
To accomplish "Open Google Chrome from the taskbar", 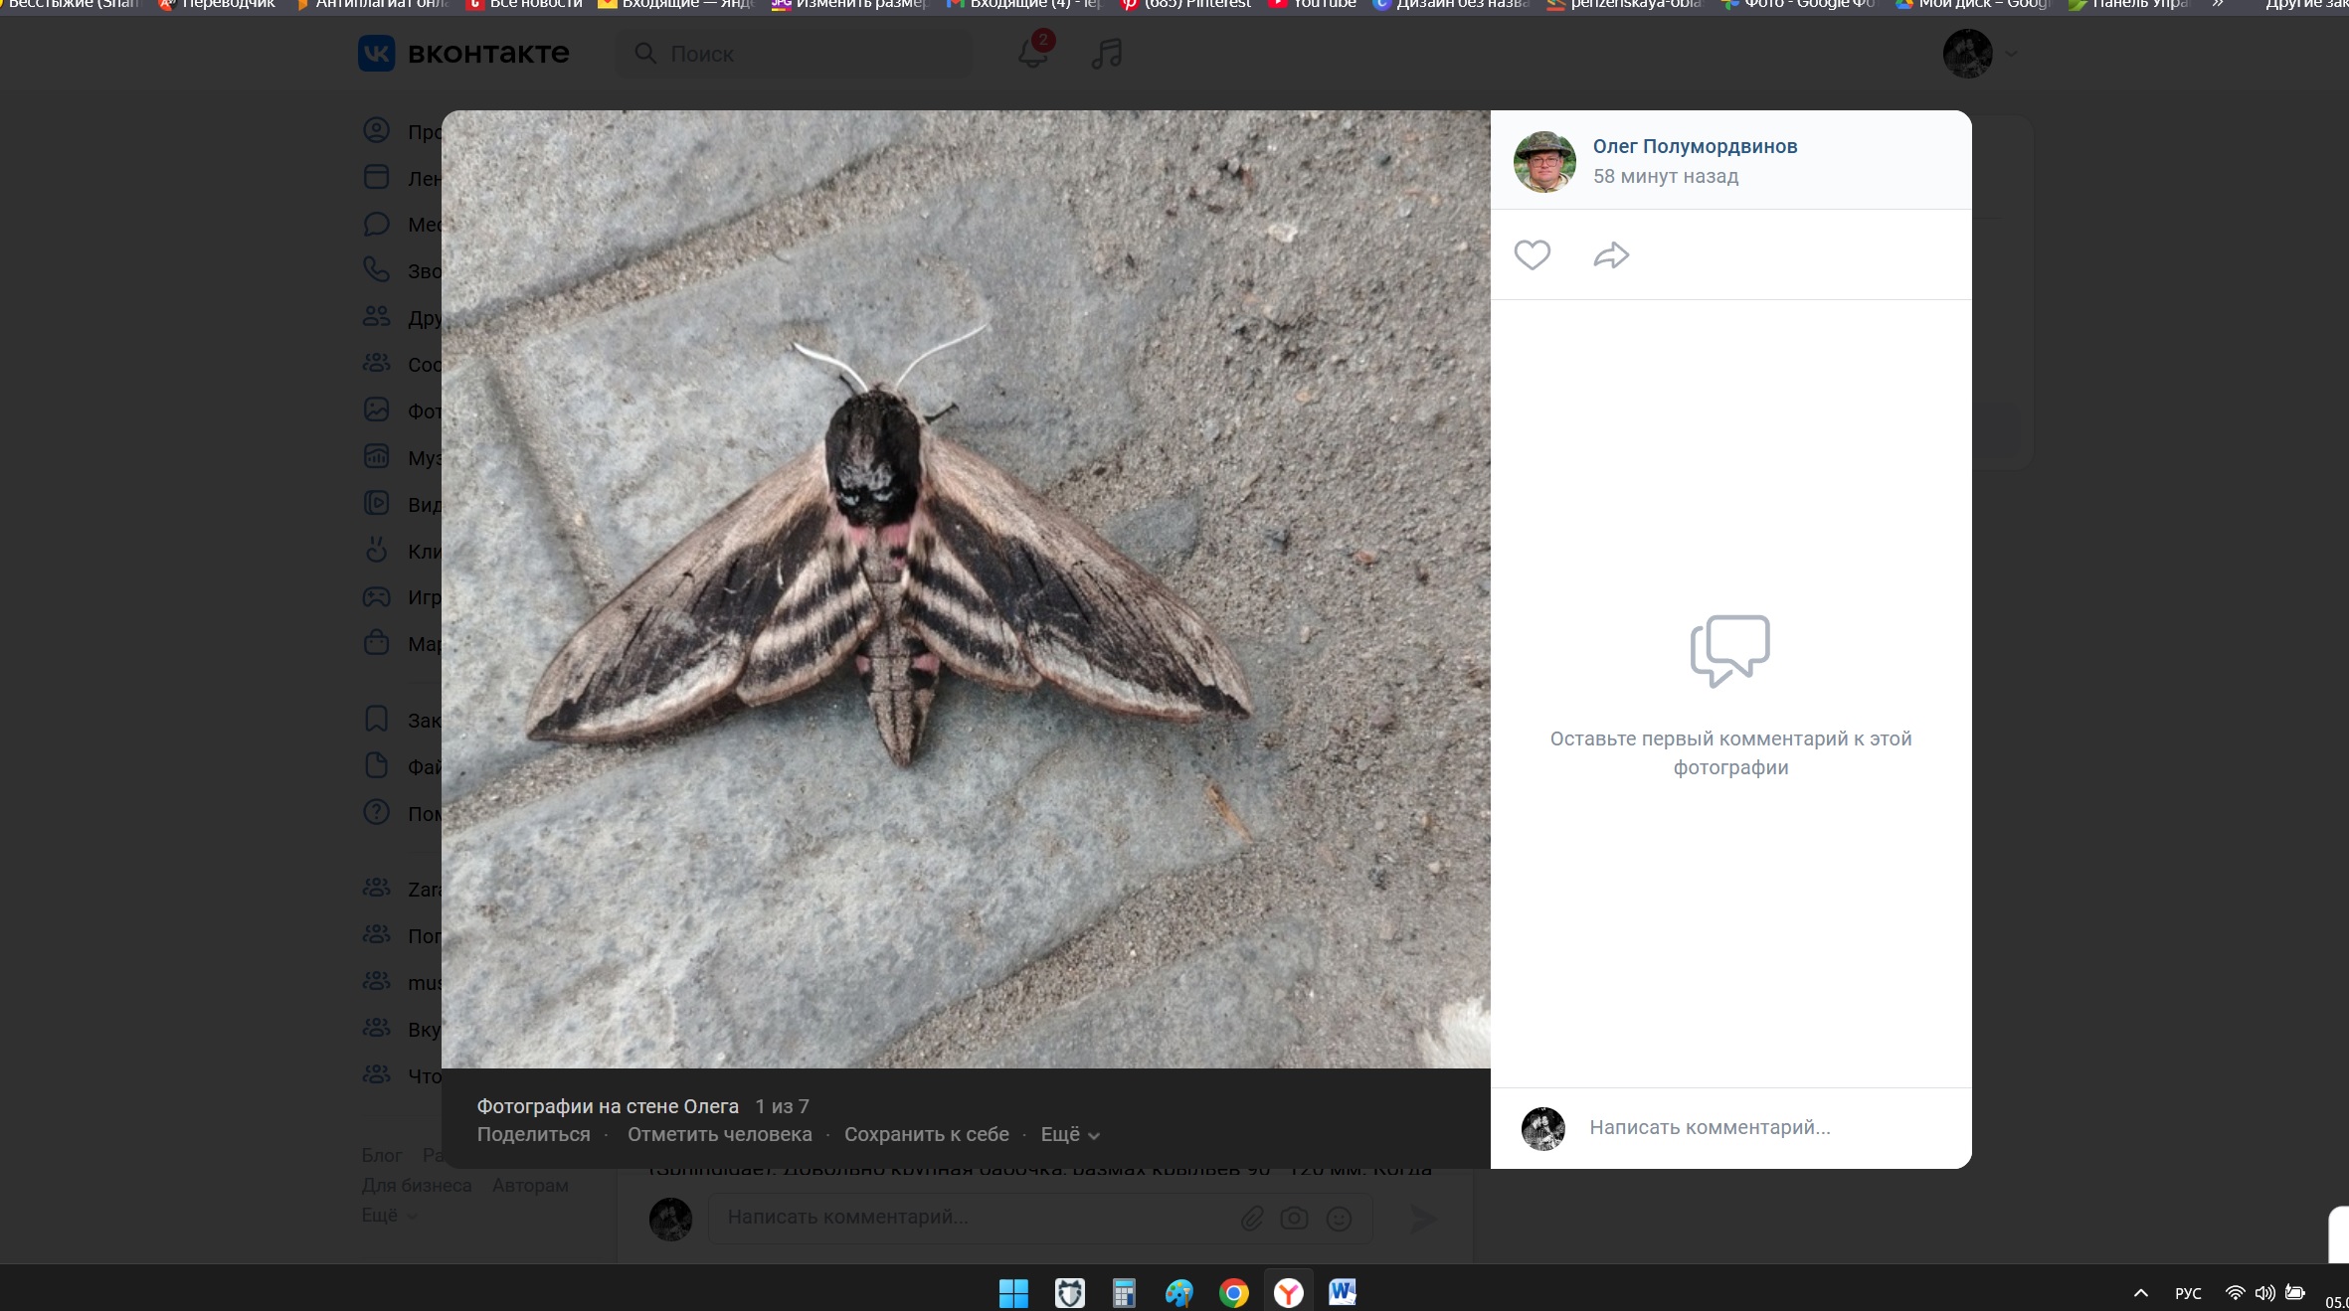I will (1233, 1292).
